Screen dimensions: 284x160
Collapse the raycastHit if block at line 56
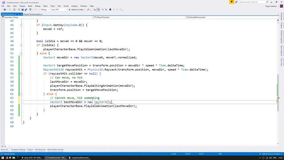(x=21, y=74)
